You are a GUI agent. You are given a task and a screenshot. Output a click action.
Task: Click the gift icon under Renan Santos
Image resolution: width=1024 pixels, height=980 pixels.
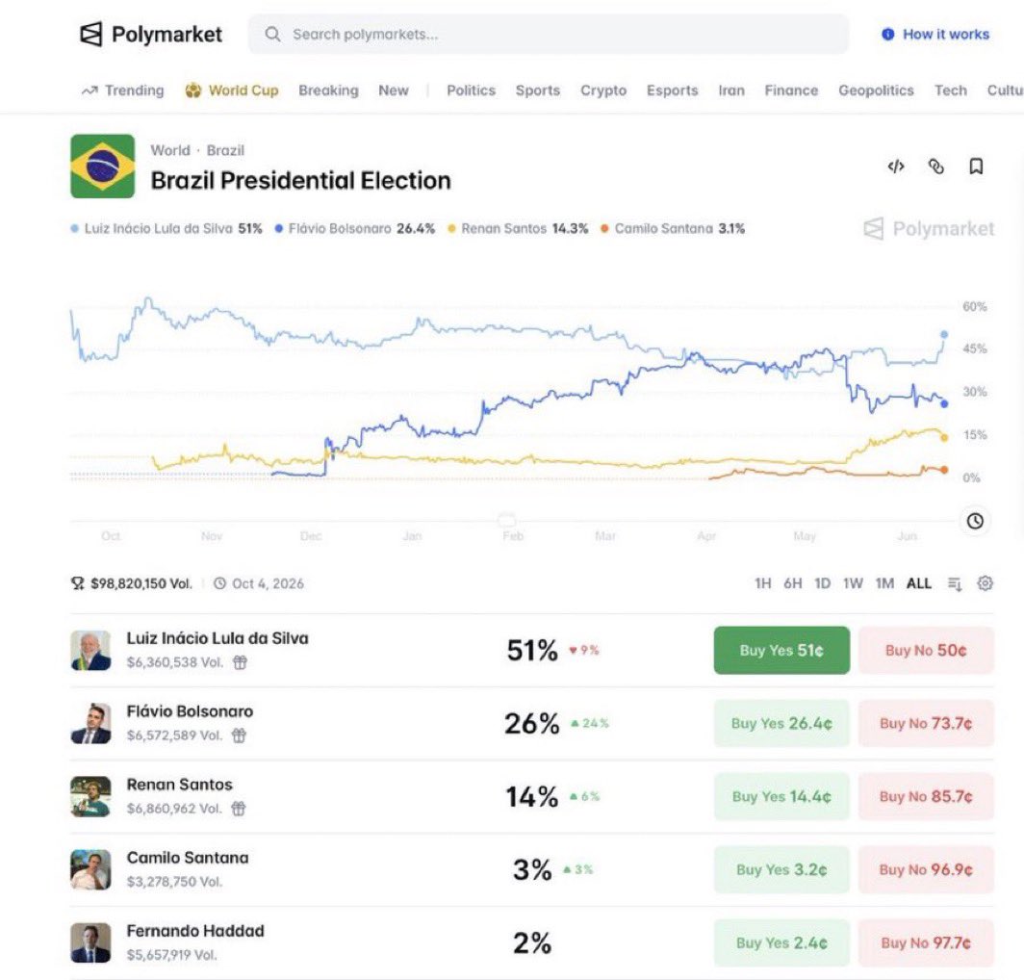(239, 809)
